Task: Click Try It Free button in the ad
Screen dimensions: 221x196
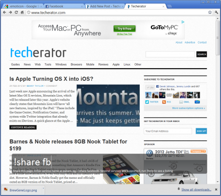Action: pyautogui.click(x=124, y=29)
